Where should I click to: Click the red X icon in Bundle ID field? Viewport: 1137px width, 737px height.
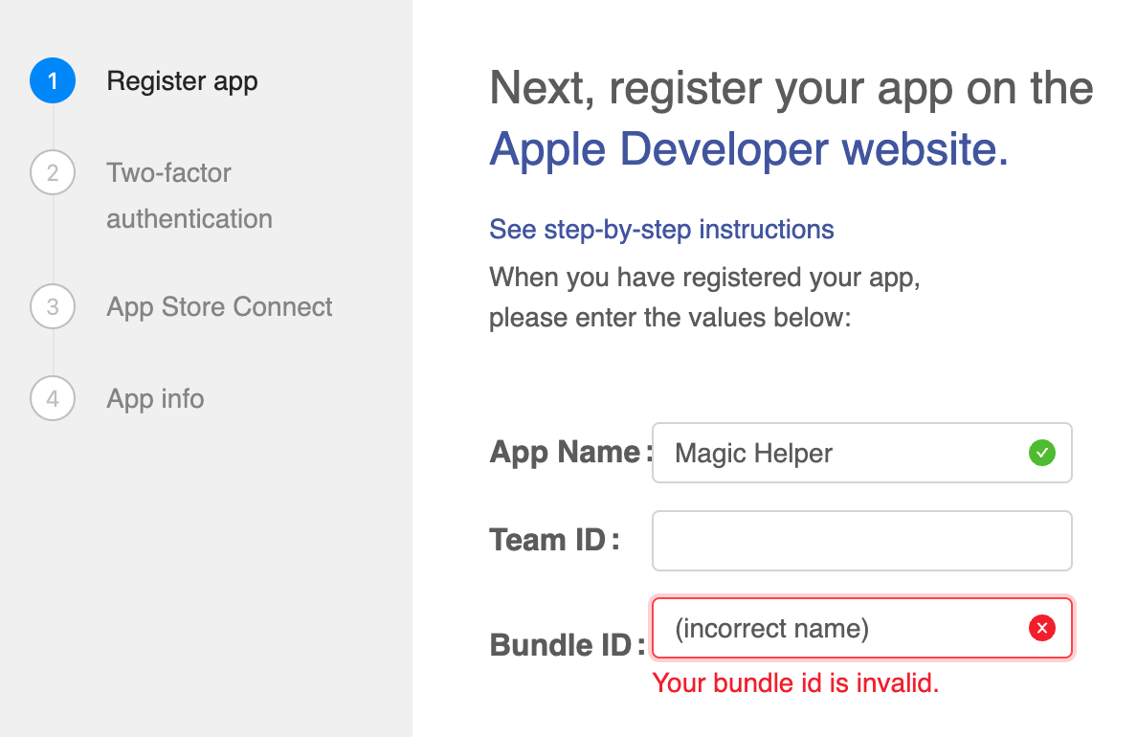click(1042, 628)
